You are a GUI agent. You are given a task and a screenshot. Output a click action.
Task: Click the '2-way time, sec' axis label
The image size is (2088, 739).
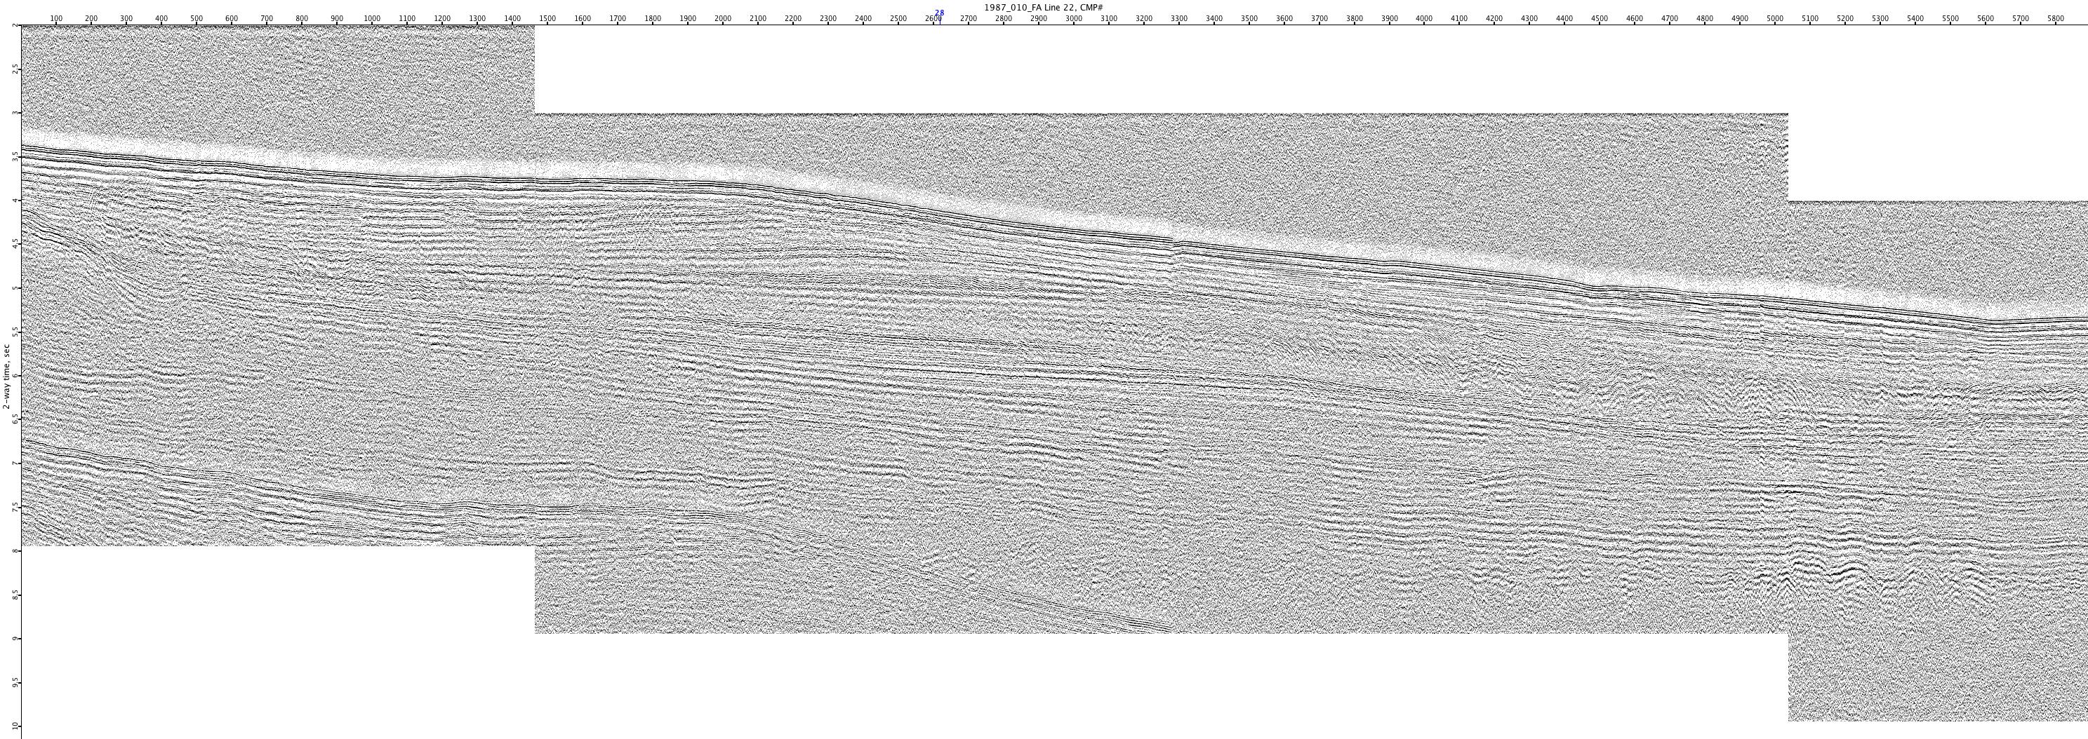point(6,377)
